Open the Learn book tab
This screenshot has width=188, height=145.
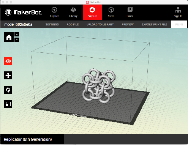[130, 12]
